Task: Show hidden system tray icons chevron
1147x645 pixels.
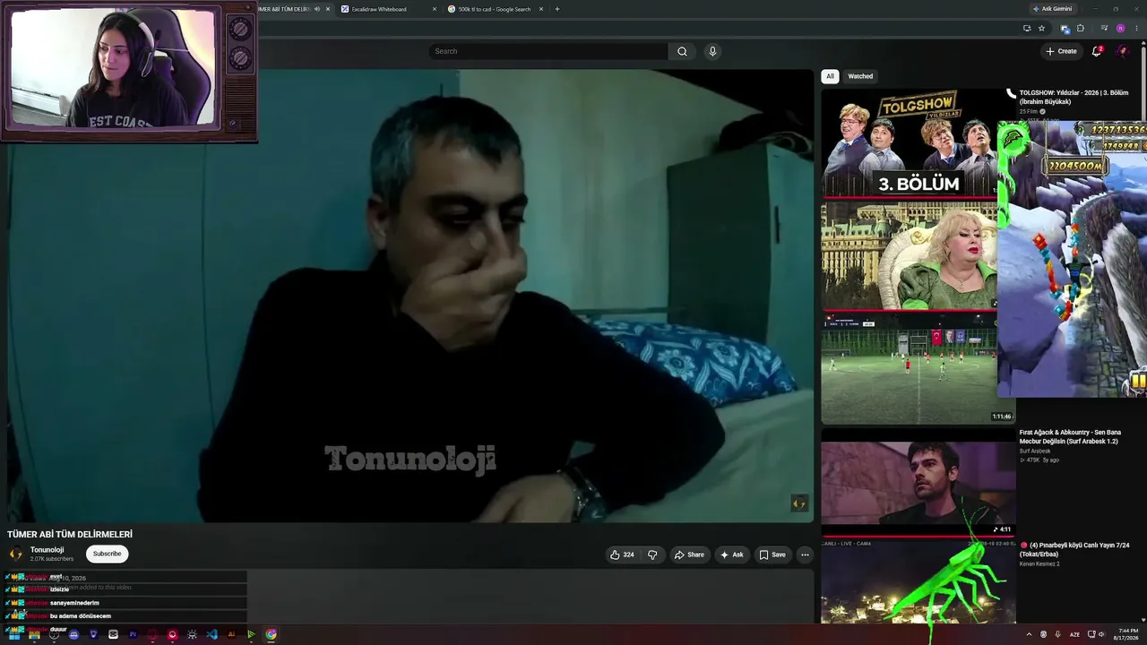Action: click(1029, 634)
